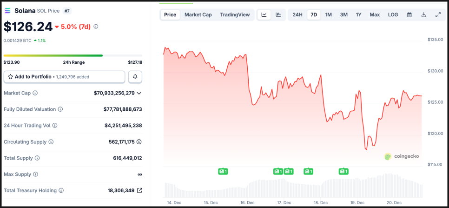Image resolution: width=449 pixels, height=208 pixels.
Task: Click the Market Cap info icon
Action: [35, 93]
